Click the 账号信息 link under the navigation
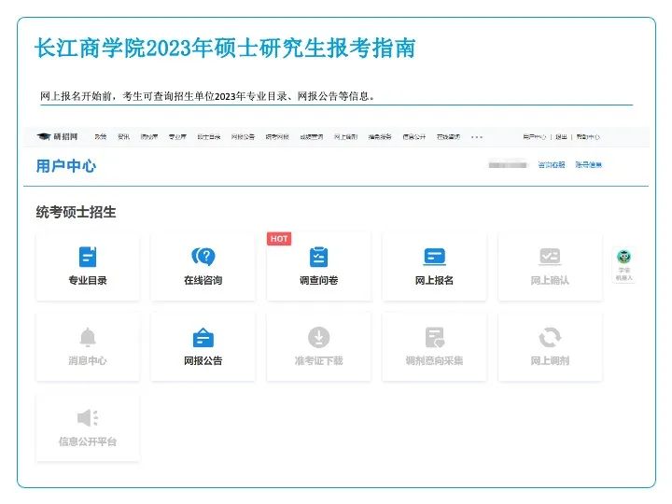Image resolution: width=672 pixels, height=504 pixels. [588, 164]
